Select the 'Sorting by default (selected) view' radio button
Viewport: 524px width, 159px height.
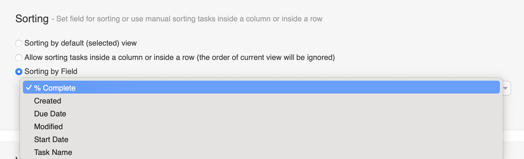[x=19, y=43]
